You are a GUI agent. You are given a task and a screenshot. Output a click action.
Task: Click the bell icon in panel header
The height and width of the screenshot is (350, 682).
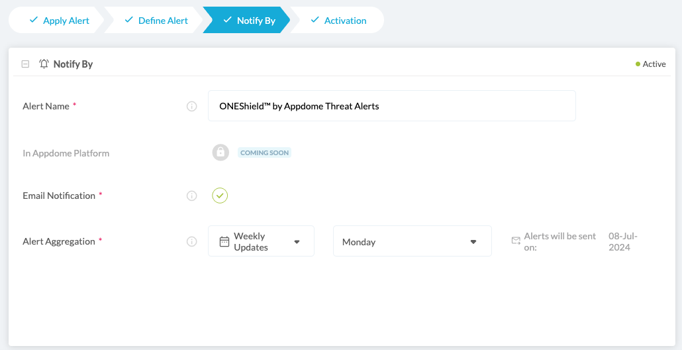point(44,64)
